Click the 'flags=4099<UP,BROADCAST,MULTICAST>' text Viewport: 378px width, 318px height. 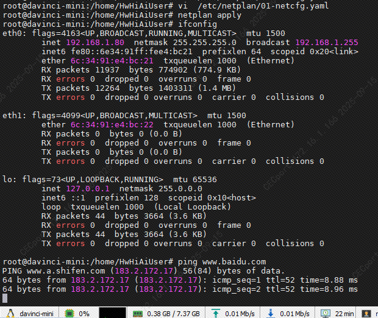(115, 115)
